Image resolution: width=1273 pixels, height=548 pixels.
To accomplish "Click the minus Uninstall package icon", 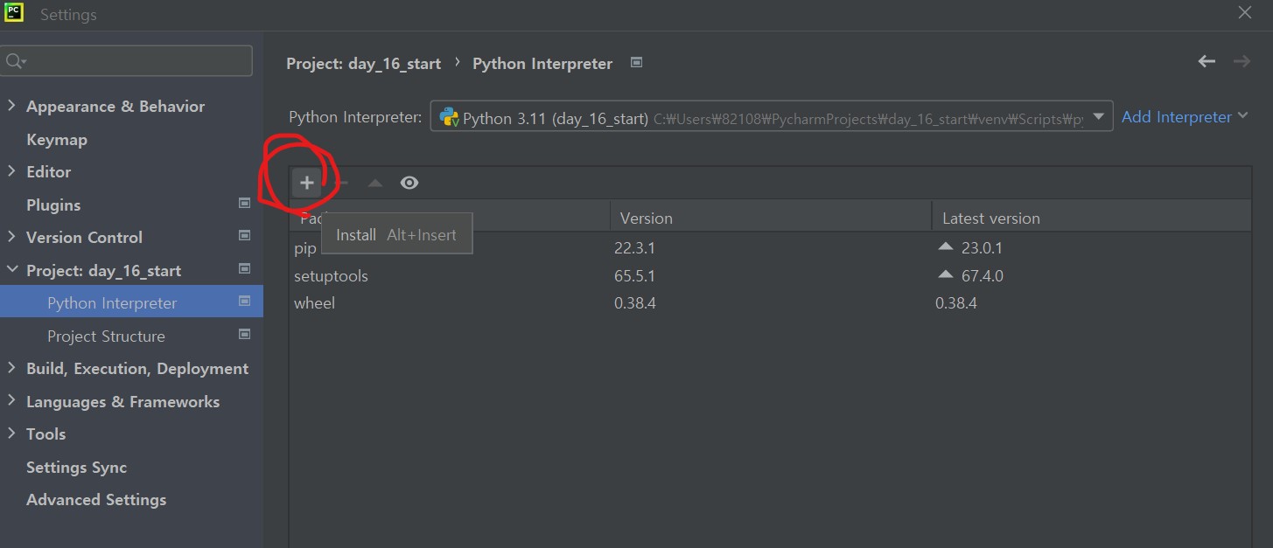I will click(x=343, y=183).
